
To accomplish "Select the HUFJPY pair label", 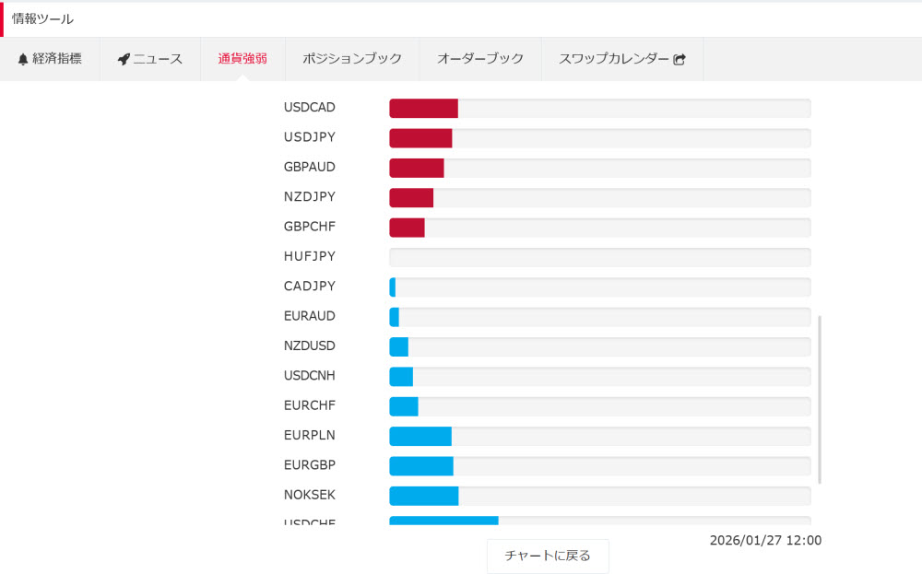I will [310, 256].
